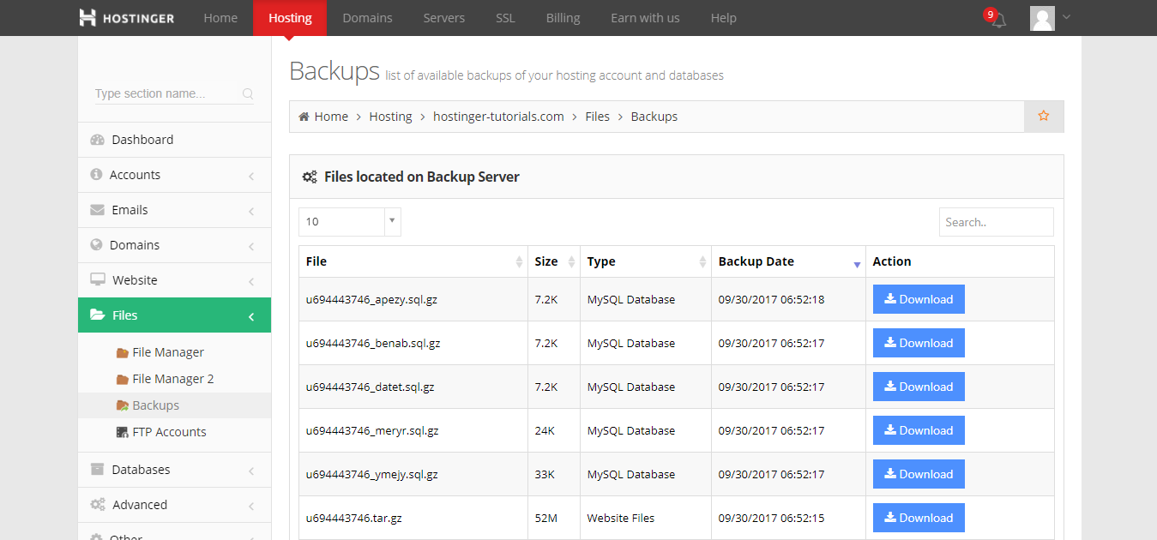Toggle Backup Date sort arrow
This screenshot has width=1157, height=540.
(x=857, y=265)
